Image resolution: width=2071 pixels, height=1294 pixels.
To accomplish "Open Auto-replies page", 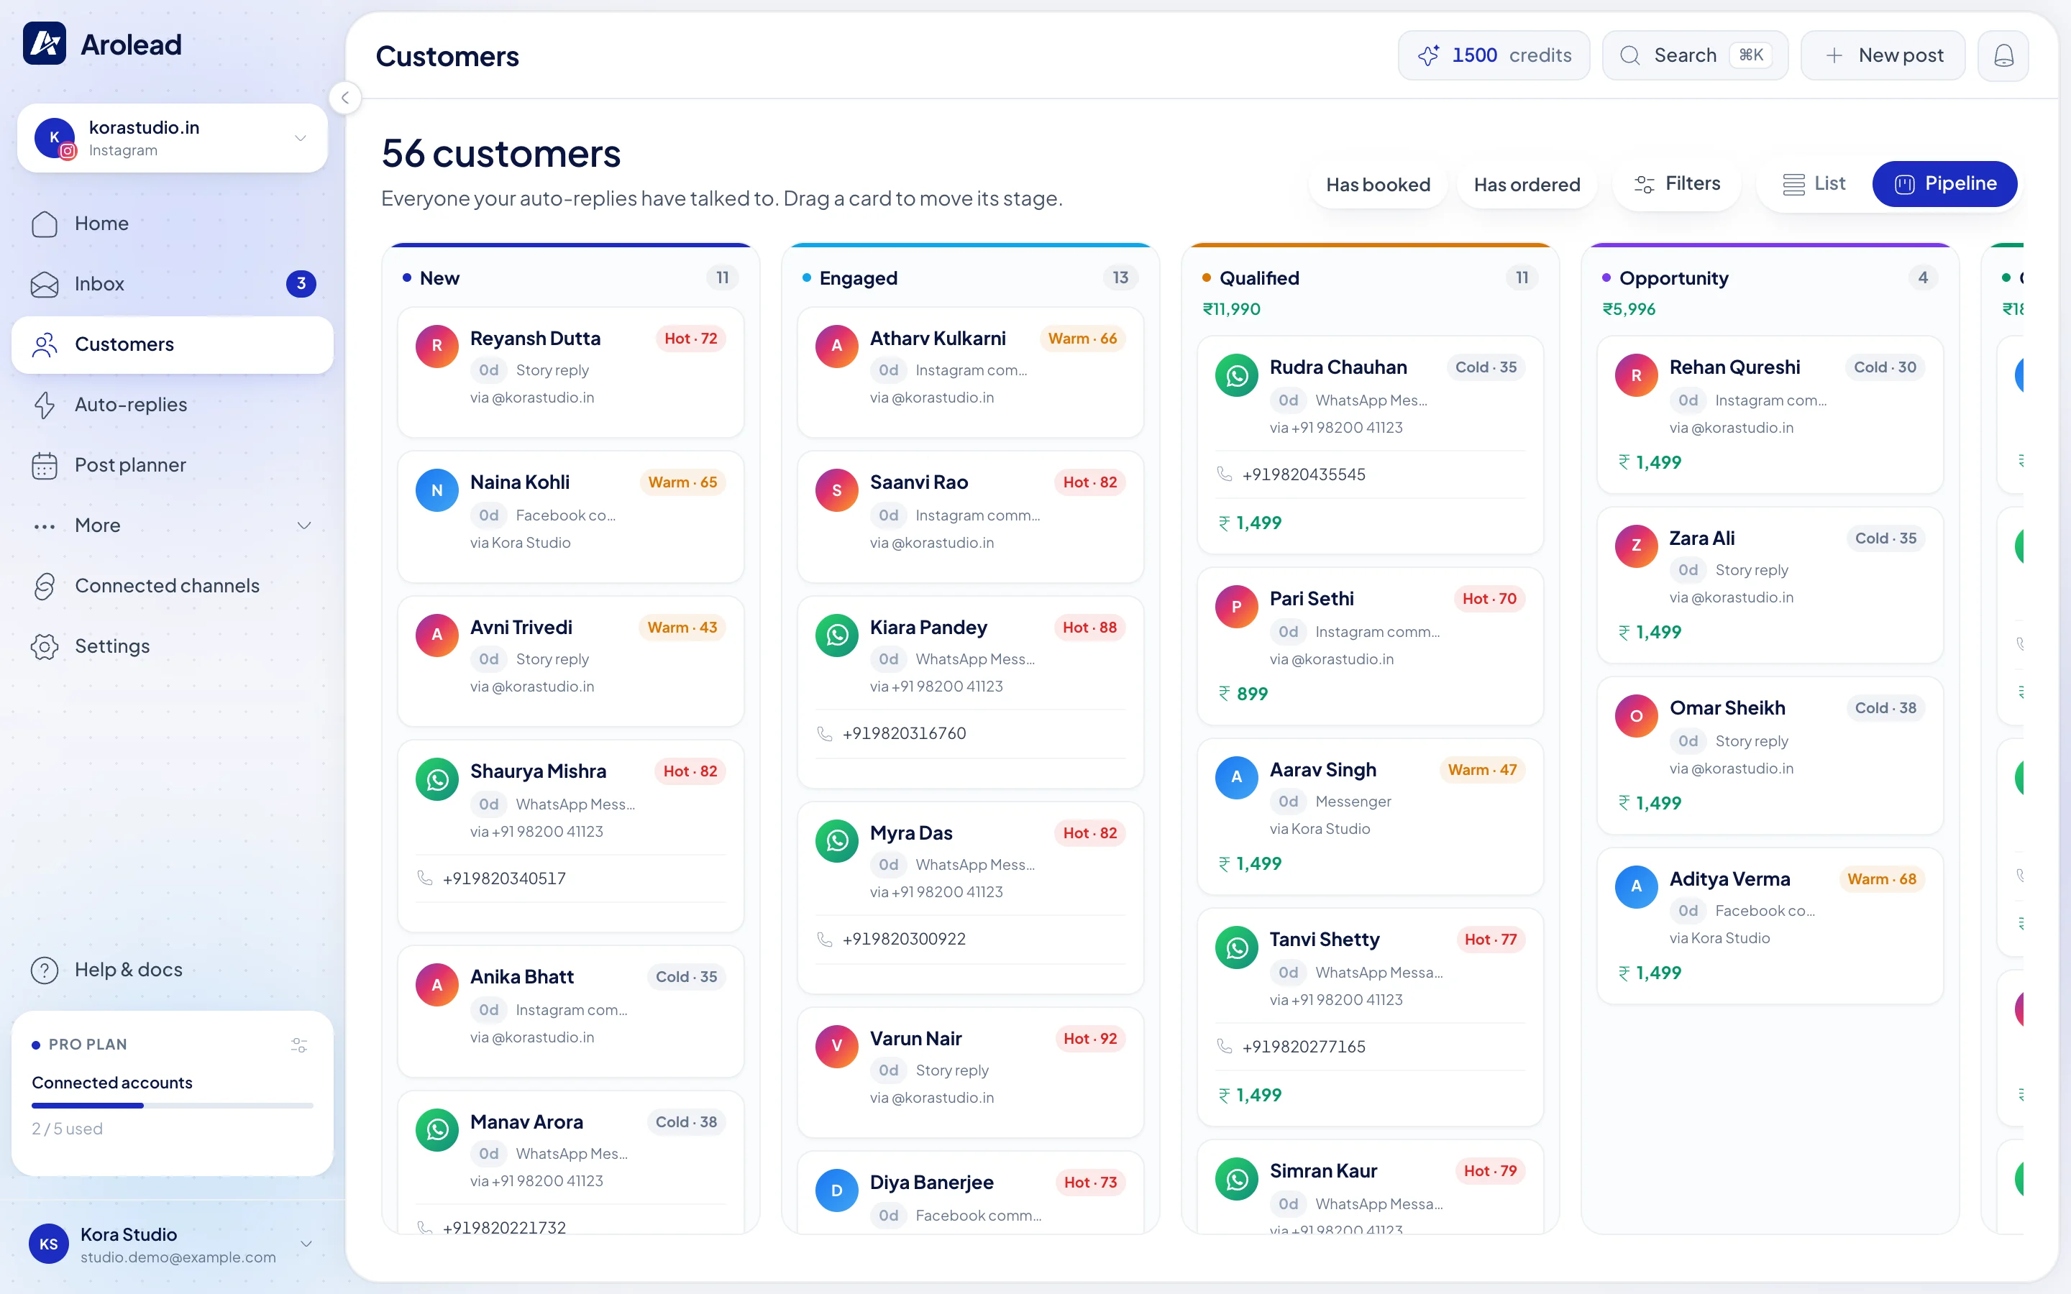I will click(172, 405).
